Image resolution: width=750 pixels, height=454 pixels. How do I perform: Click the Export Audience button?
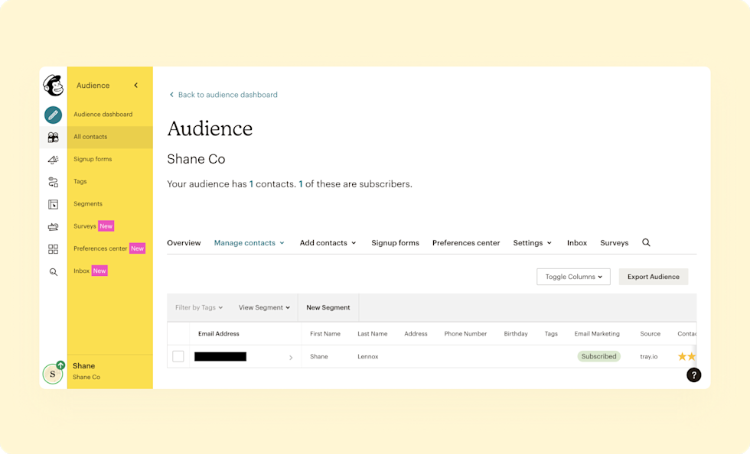653,277
